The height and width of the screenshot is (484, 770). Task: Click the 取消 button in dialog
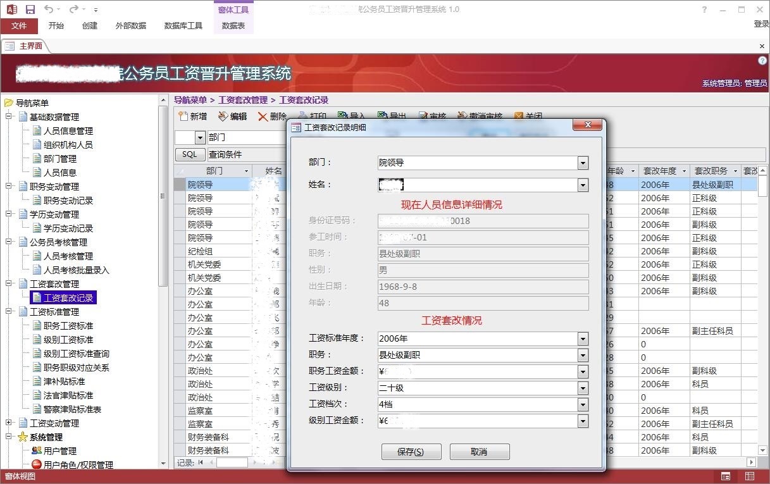click(x=479, y=452)
